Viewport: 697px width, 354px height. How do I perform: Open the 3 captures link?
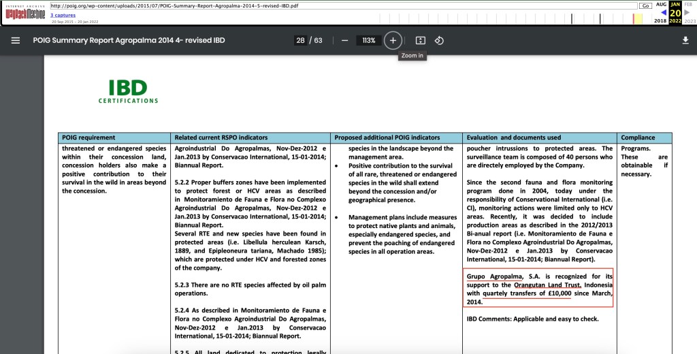tap(63, 15)
